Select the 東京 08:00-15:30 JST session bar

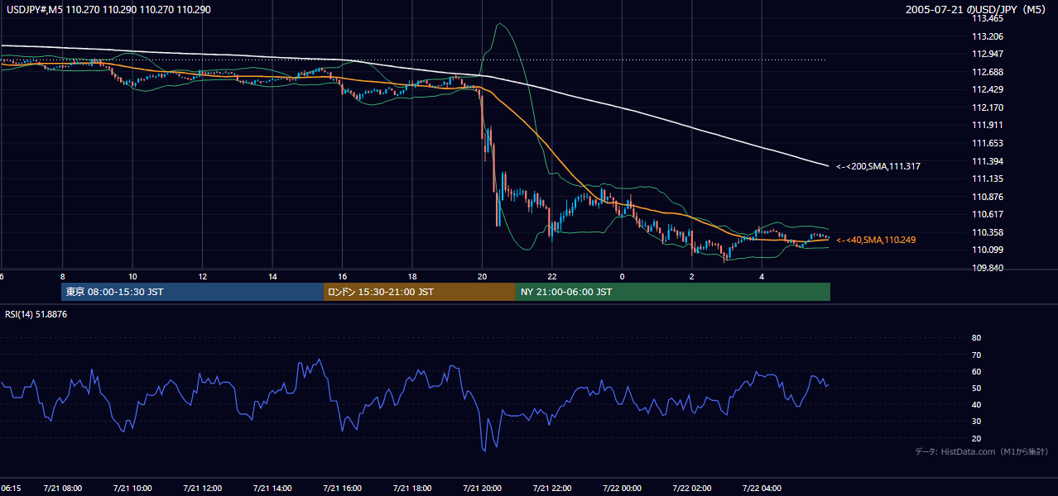pyautogui.click(x=192, y=292)
